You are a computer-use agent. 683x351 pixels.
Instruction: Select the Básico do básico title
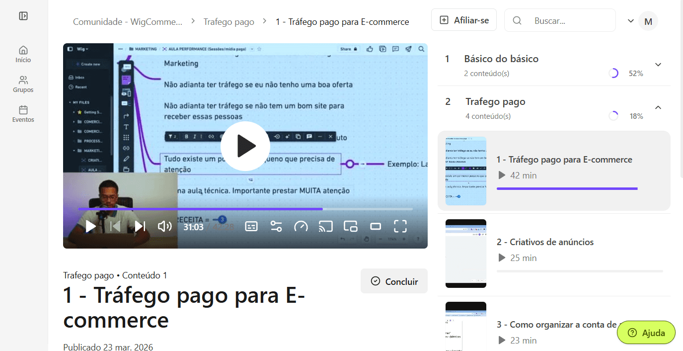click(x=501, y=59)
